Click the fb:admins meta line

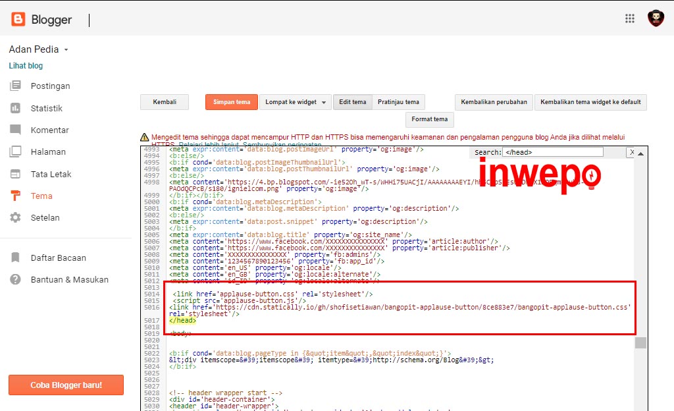coord(274,254)
